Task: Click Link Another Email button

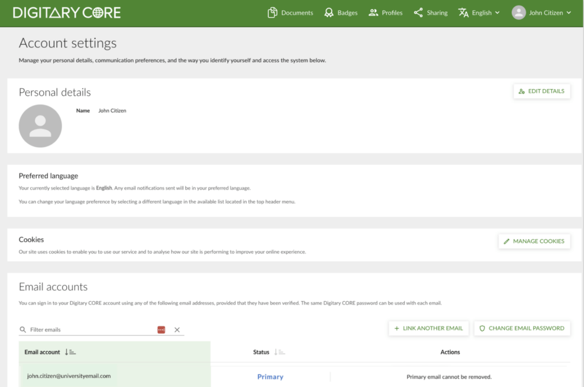Action: click(428, 328)
